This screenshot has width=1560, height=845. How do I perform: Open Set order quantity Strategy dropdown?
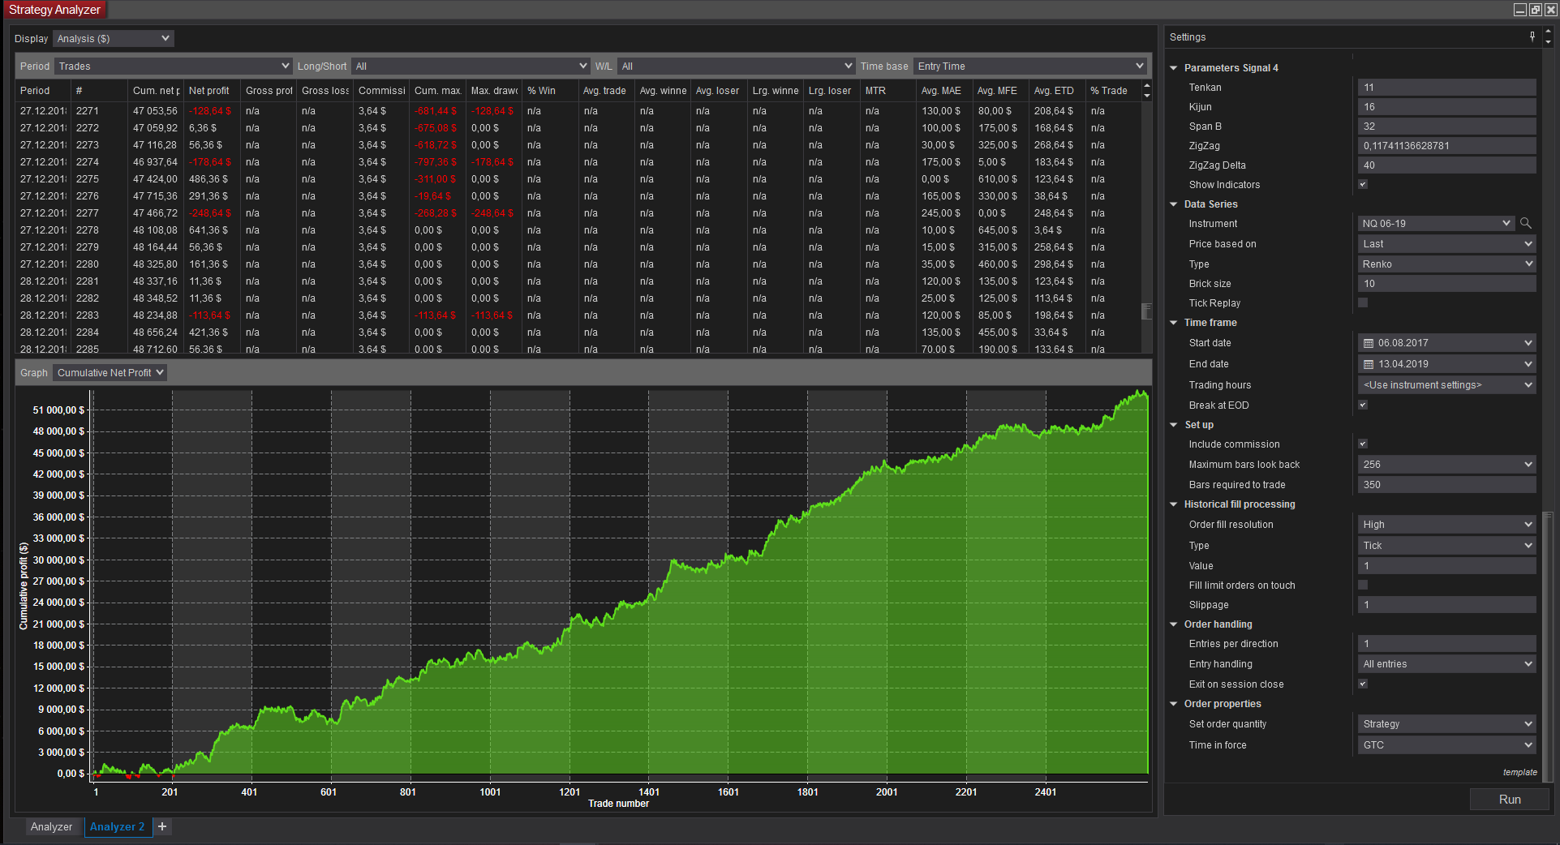click(x=1447, y=723)
